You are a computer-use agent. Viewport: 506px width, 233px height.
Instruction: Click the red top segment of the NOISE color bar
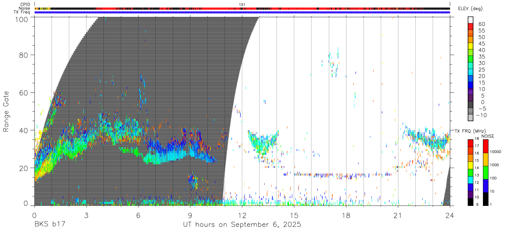tap(486, 146)
